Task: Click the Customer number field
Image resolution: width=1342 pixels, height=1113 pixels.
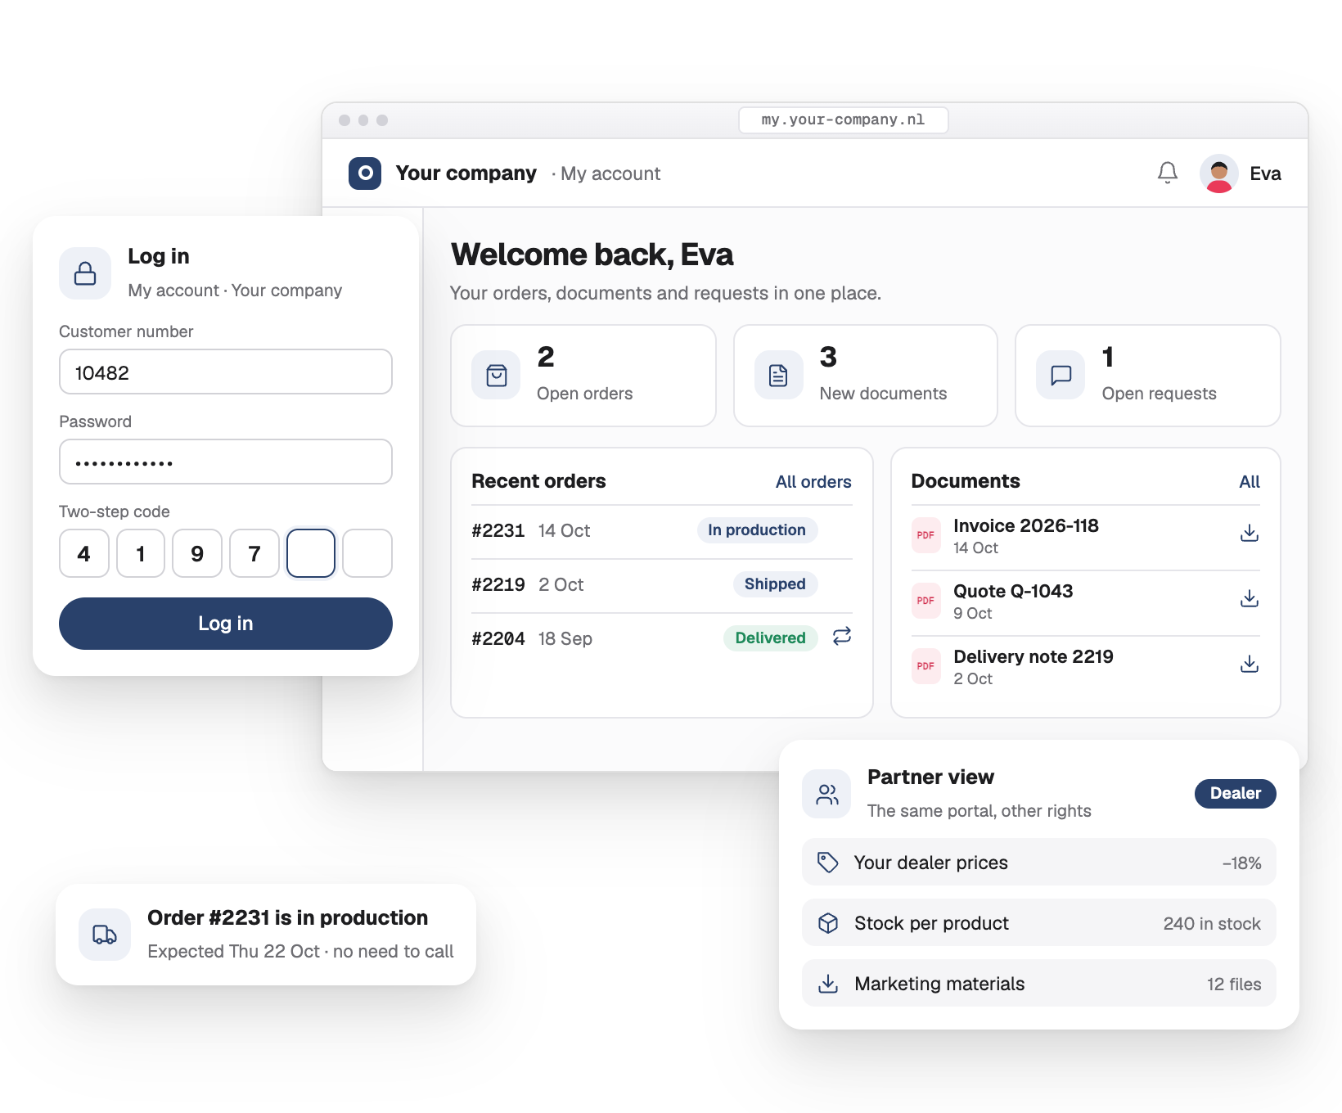Action: 226,372
